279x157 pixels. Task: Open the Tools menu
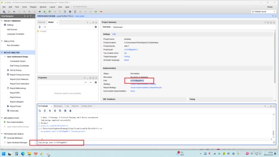(x=24, y=7)
